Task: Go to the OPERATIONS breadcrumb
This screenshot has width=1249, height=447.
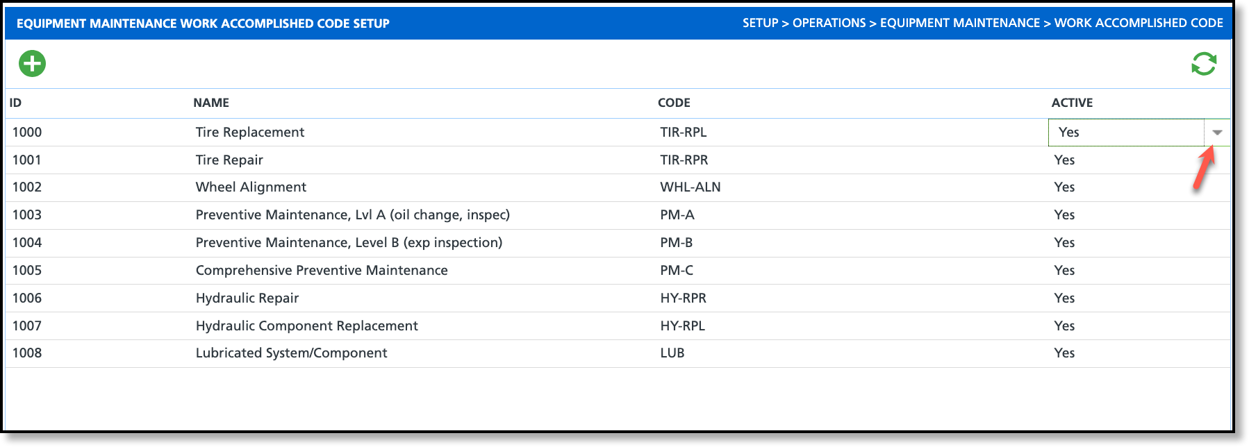Action: 829,23
